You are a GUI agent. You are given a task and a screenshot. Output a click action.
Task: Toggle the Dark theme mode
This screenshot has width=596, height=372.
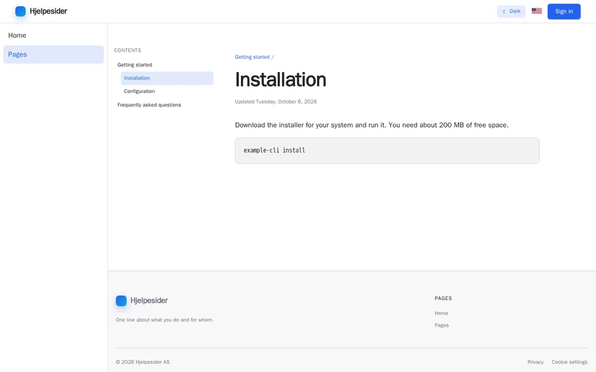tap(511, 11)
